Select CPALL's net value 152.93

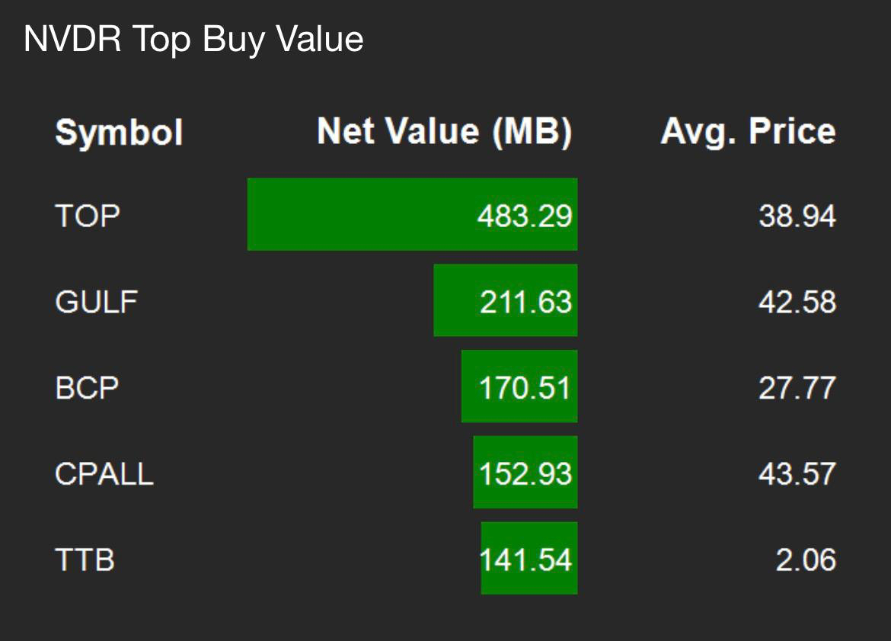pyautogui.click(x=525, y=474)
